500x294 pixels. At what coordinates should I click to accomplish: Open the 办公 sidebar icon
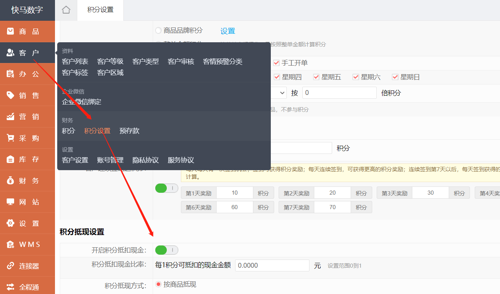point(10,74)
